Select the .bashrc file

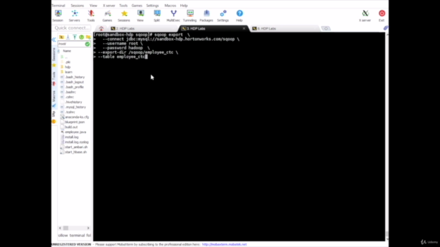click(x=70, y=92)
